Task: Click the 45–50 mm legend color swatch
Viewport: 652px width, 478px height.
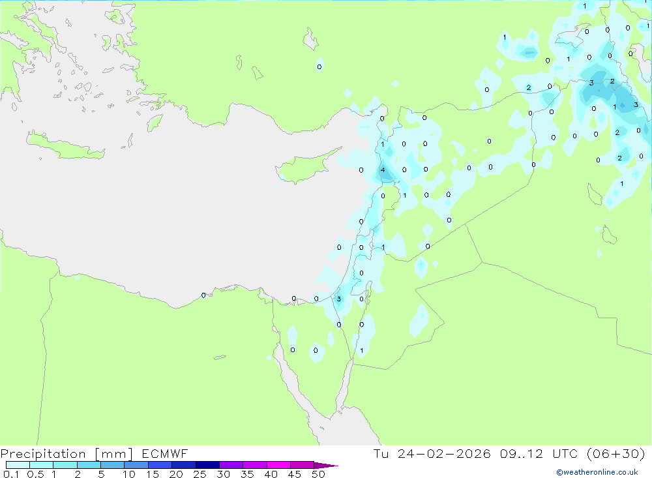Action: coord(303,465)
